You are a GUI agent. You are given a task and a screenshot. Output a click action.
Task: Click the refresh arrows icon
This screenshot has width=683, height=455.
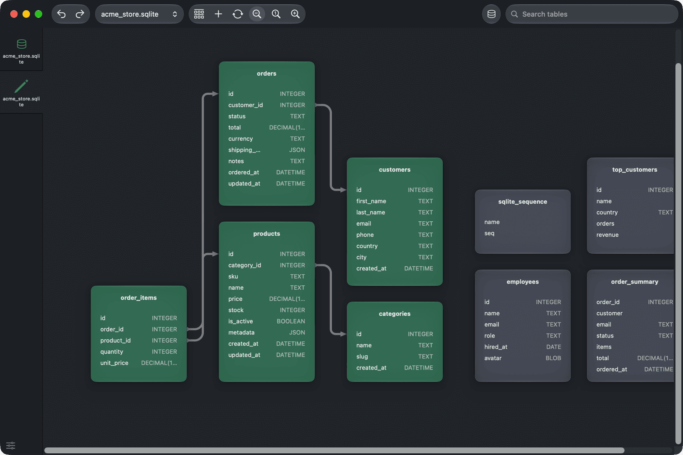[238, 14]
